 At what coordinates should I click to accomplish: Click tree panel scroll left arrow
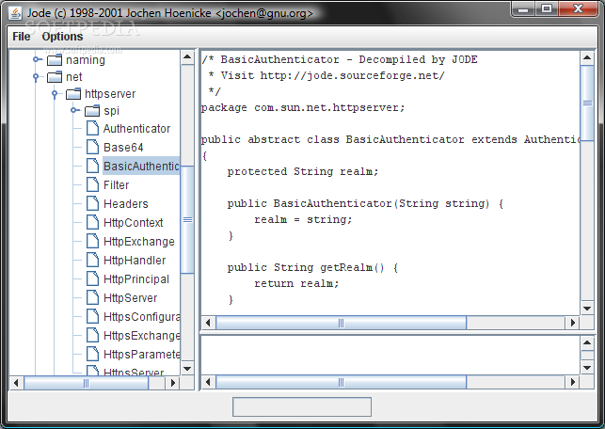[x=16, y=383]
